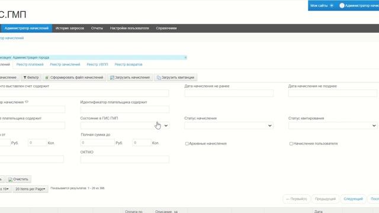Open the Справочники menu item
The height and width of the screenshot is (213, 379).
[166, 28]
